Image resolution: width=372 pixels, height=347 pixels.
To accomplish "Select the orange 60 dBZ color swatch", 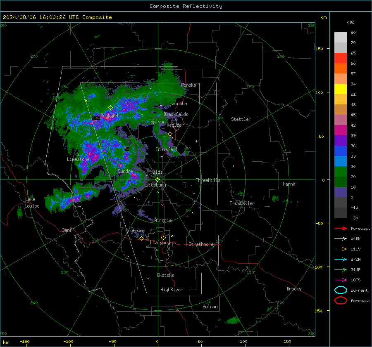I will point(341,68).
